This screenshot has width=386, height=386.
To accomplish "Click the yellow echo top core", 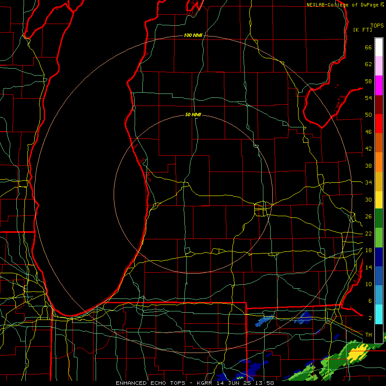I will click(357, 353).
